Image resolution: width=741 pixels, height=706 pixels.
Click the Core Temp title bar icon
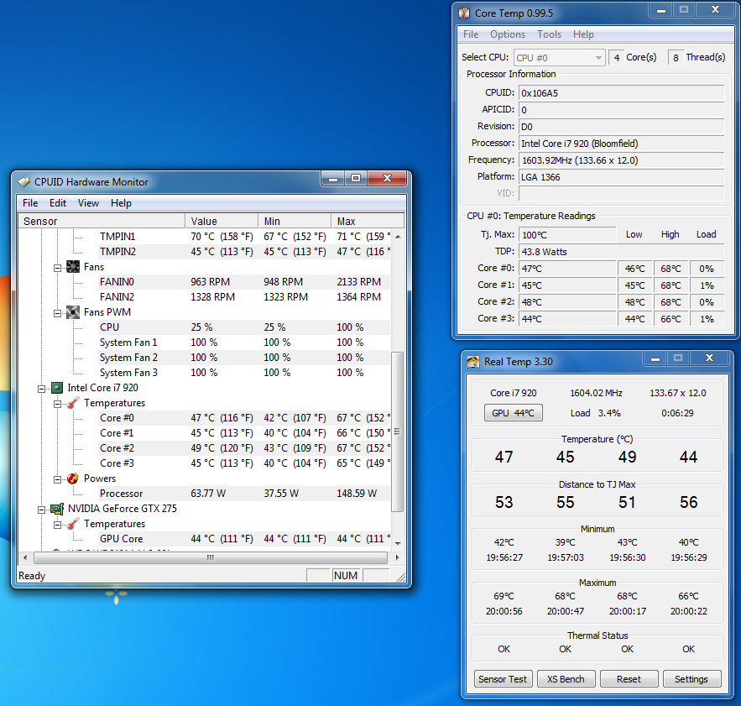point(464,13)
